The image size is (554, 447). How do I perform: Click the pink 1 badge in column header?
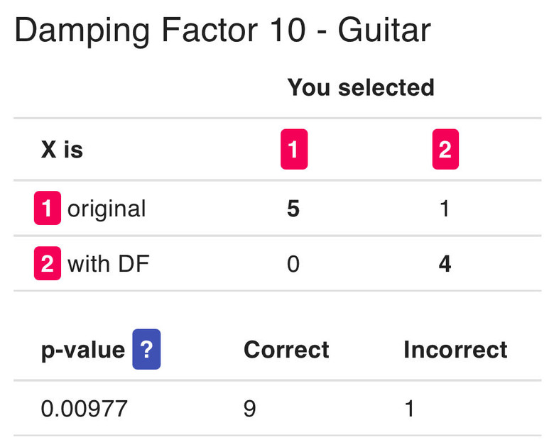click(294, 149)
